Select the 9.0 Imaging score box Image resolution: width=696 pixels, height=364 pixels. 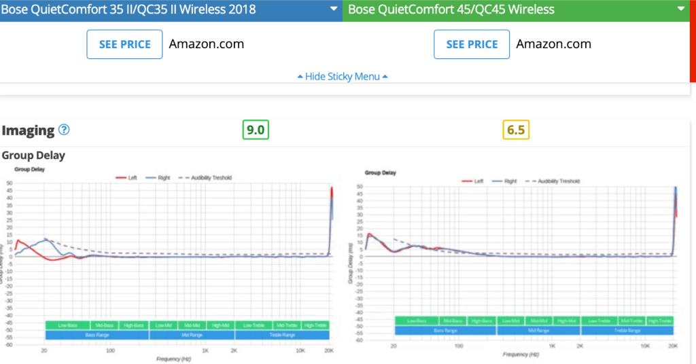pyautogui.click(x=256, y=130)
